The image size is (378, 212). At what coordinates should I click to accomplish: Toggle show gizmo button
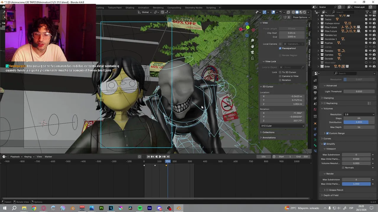(264, 12)
